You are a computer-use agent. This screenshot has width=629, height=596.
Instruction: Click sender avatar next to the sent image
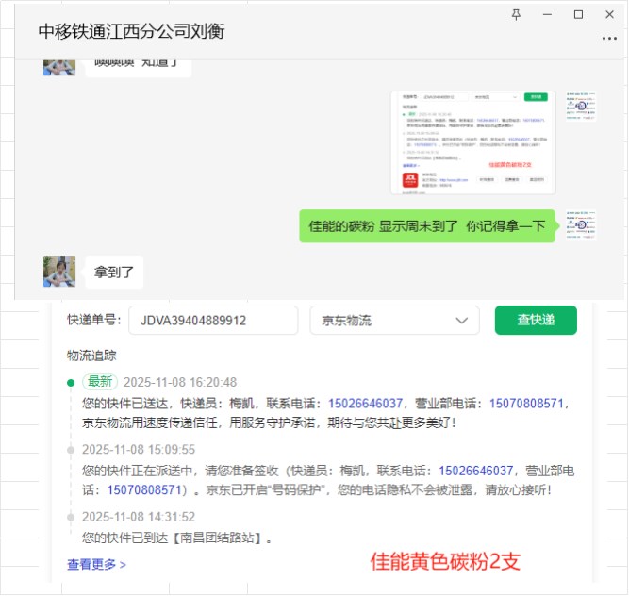click(582, 106)
